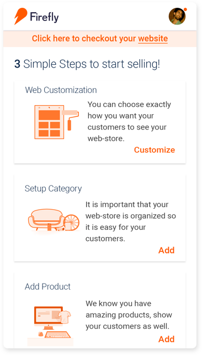Click the Customize link
202x355 pixels.
coord(155,150)
